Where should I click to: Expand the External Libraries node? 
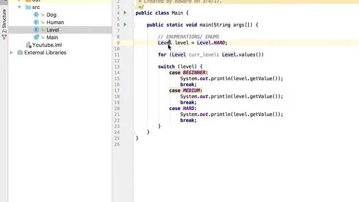click(x=11, y=52)
